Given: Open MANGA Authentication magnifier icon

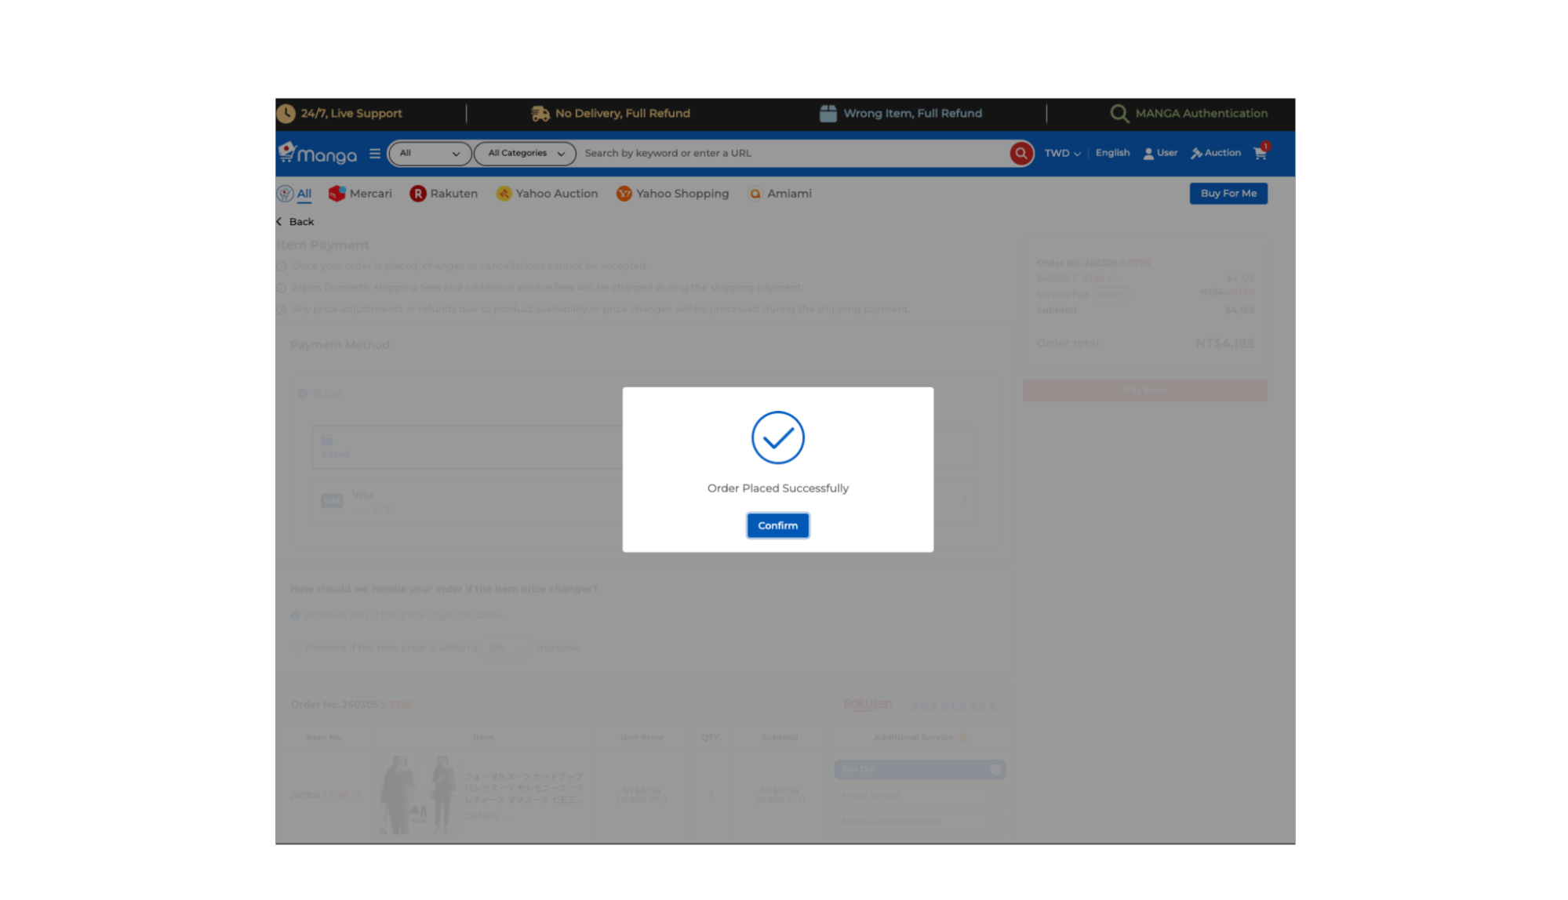Looking at the screenshot, I should (1119, 114).
